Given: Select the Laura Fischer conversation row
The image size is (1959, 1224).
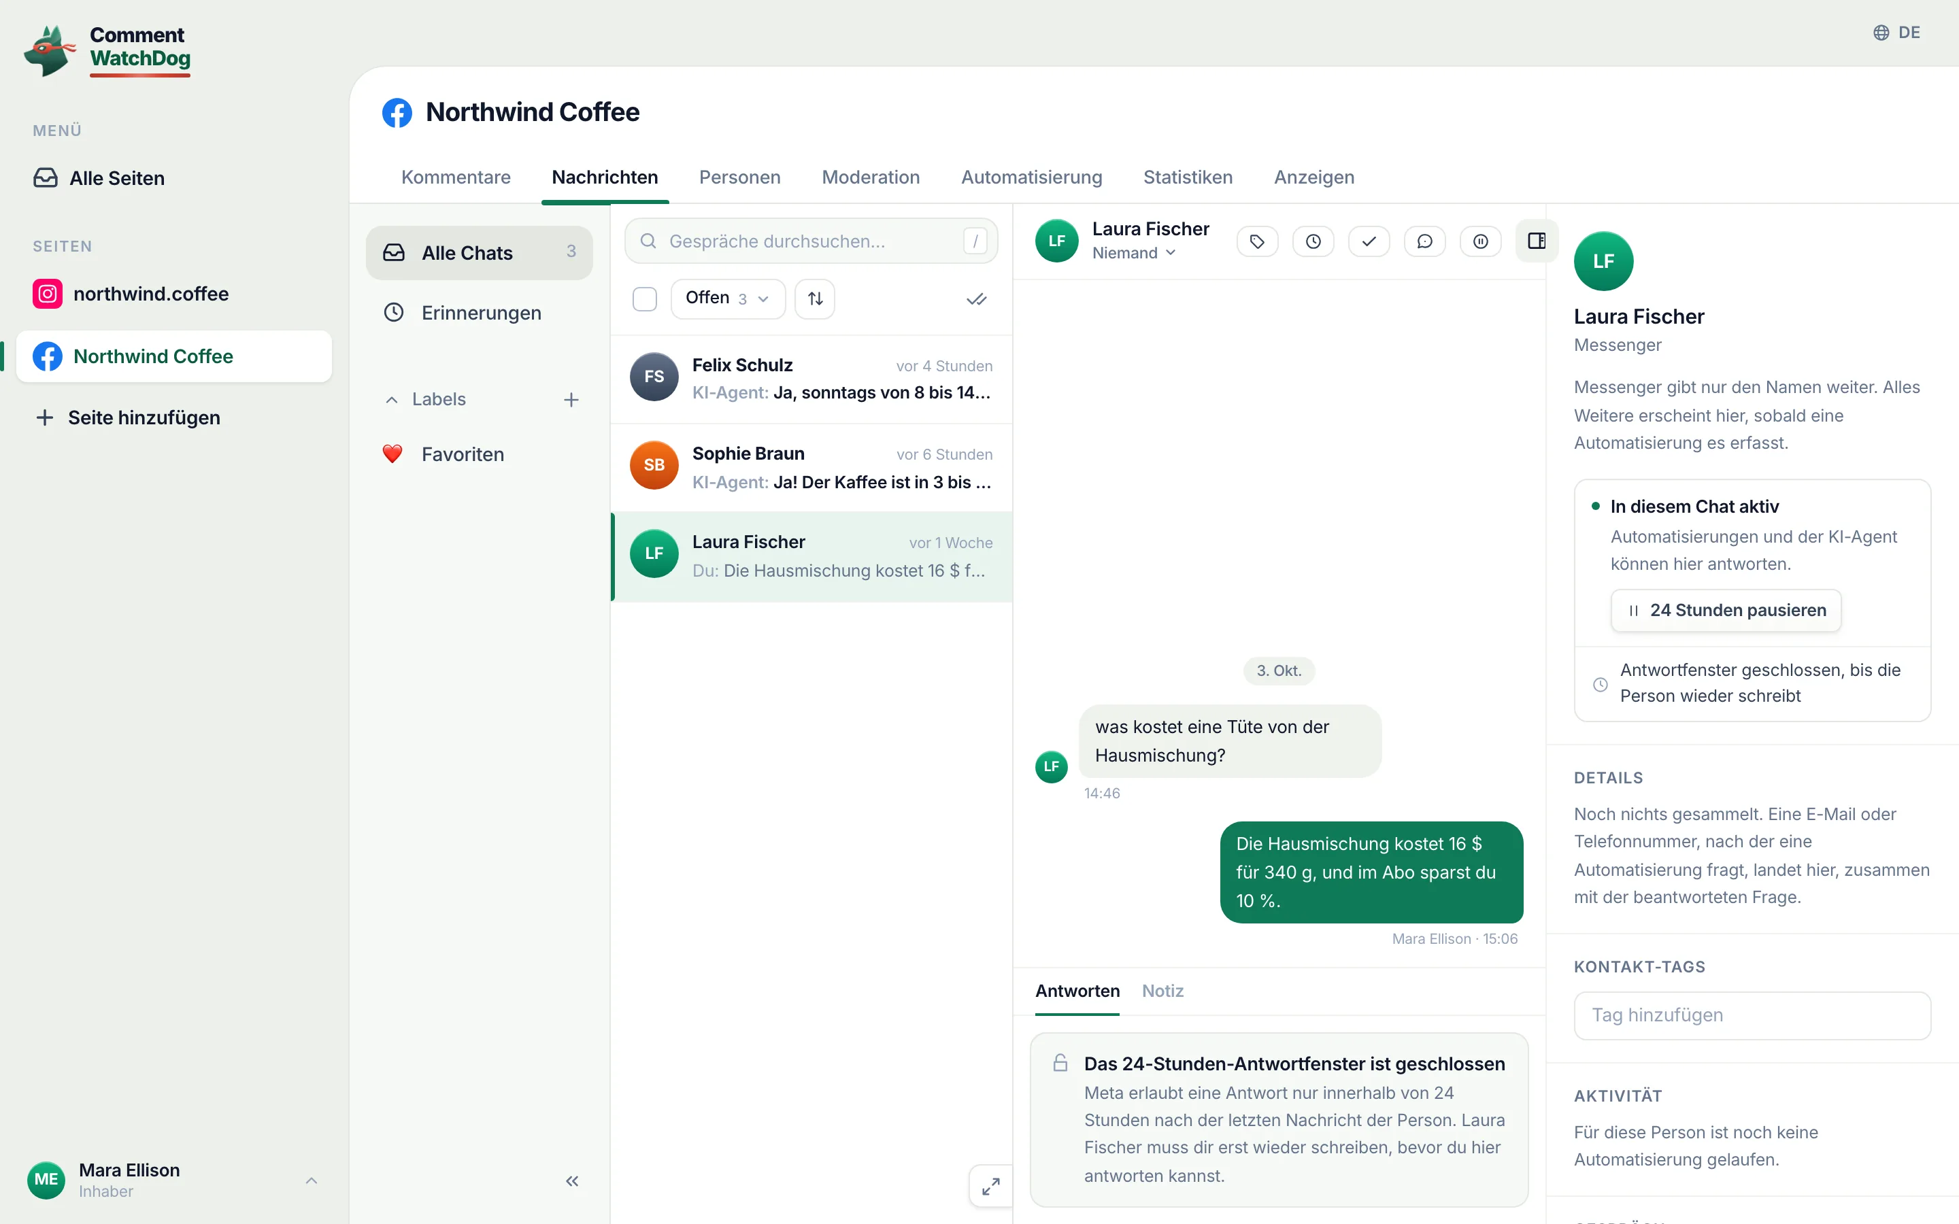Looking at the screenshot, I should coord(812,557).
